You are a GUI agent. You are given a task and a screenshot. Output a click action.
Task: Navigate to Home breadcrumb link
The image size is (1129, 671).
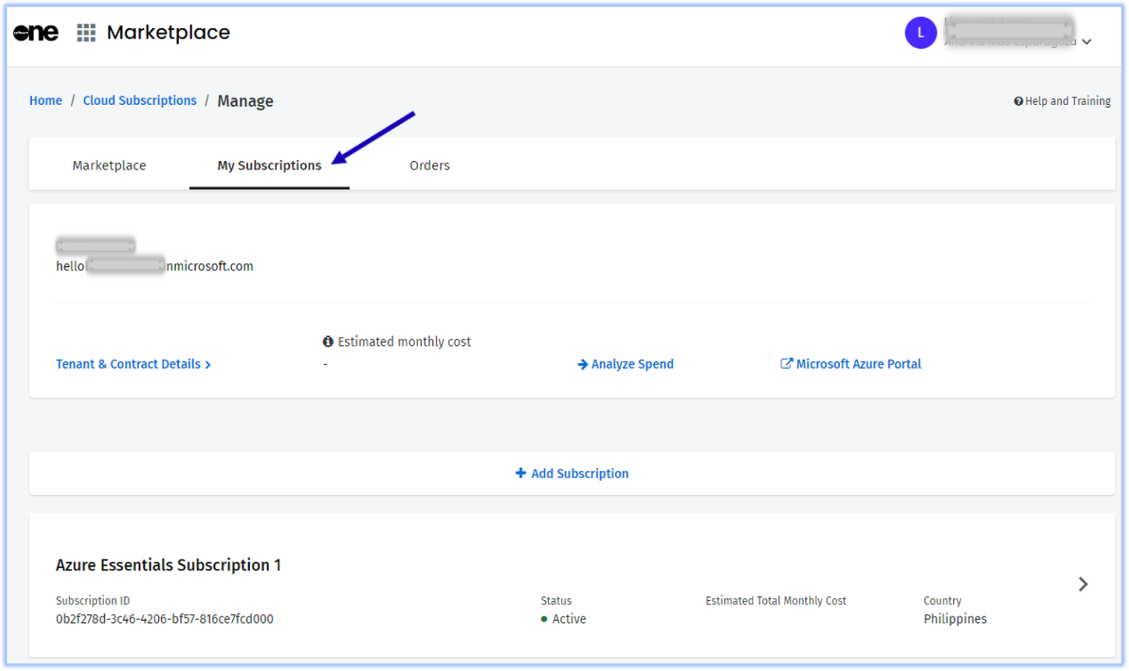(x=46, y=101)
